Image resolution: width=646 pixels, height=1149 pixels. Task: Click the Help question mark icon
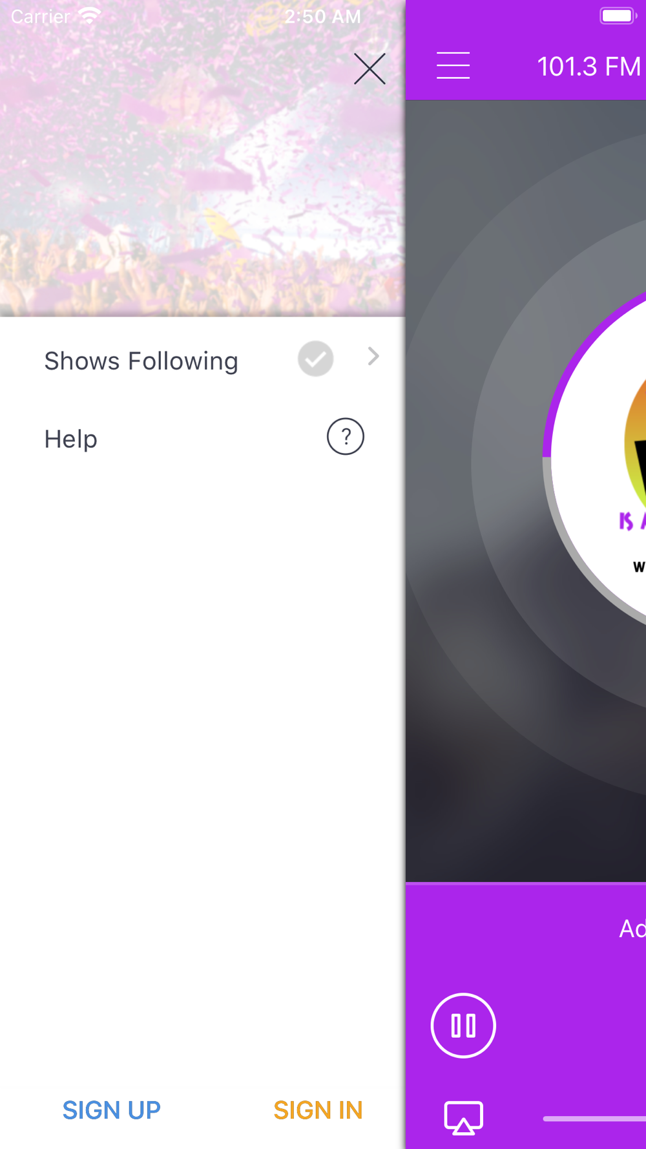click(x=346, y=437)
